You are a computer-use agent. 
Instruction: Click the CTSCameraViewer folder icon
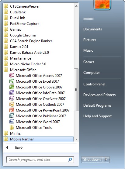click(x=6, y=6)
